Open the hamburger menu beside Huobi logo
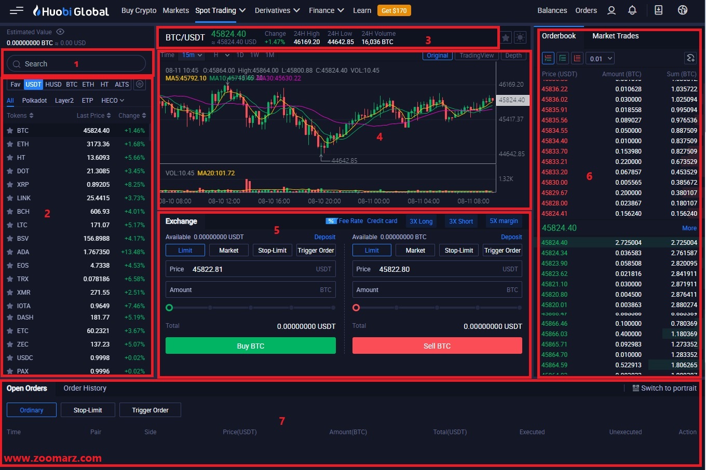The width and height of the screenshot is (706, 470). coord(17,10)
